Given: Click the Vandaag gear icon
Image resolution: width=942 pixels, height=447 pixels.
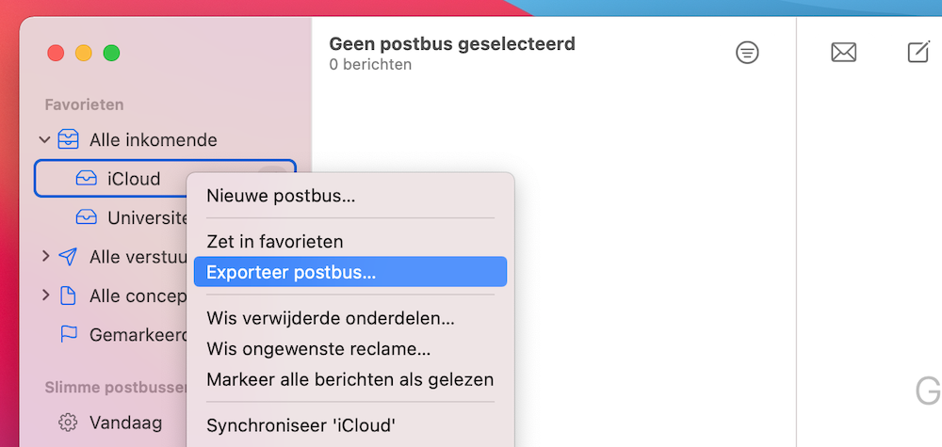Looking at the screenshot, I should (68, 423).
